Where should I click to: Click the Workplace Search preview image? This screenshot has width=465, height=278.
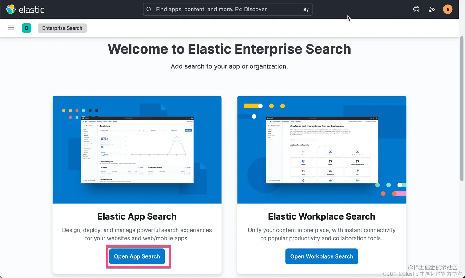322,150
